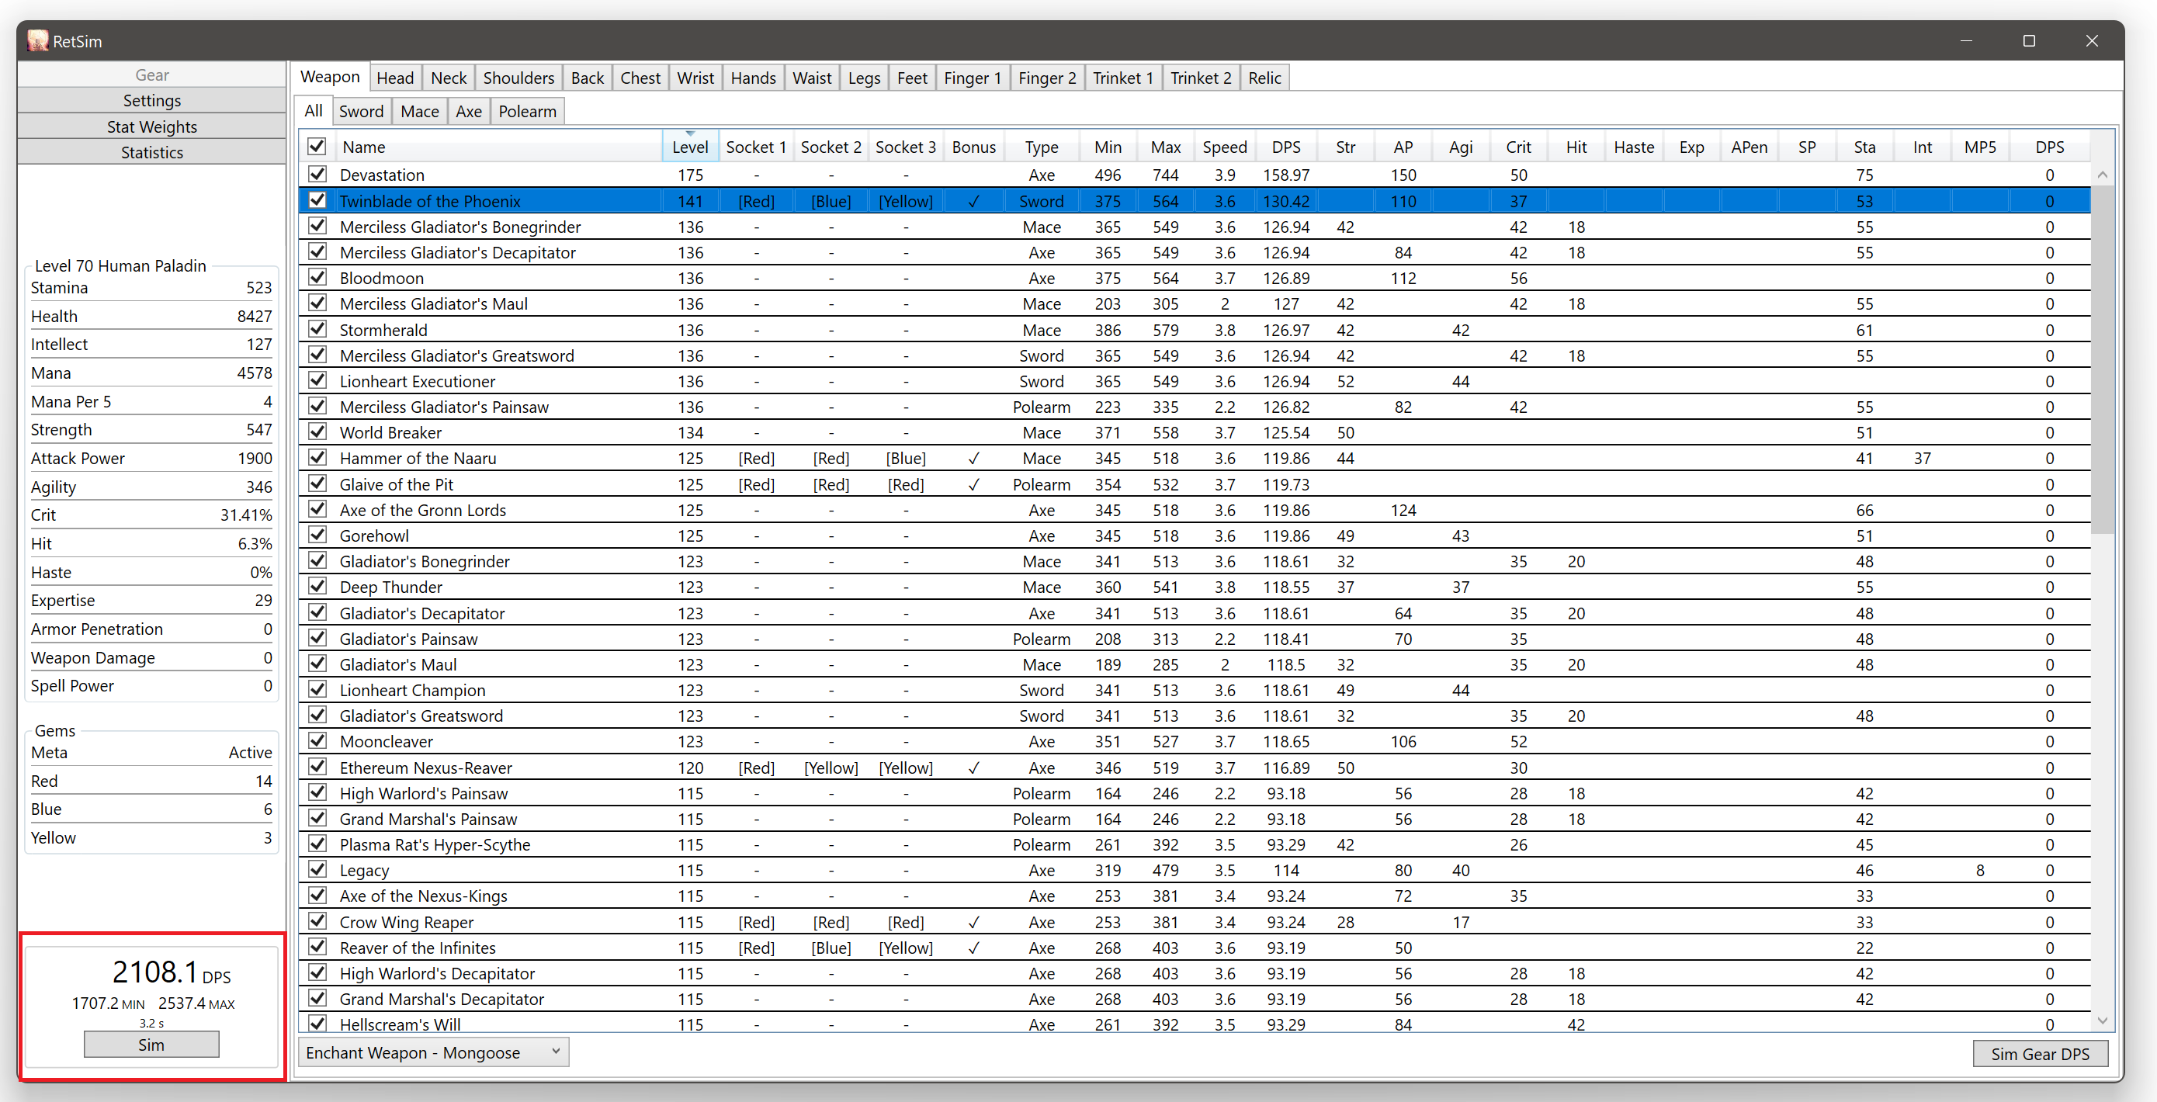Sort by the Type column header
The height and width of the screenshot is (1102, 2157).
pos(1042,147)
